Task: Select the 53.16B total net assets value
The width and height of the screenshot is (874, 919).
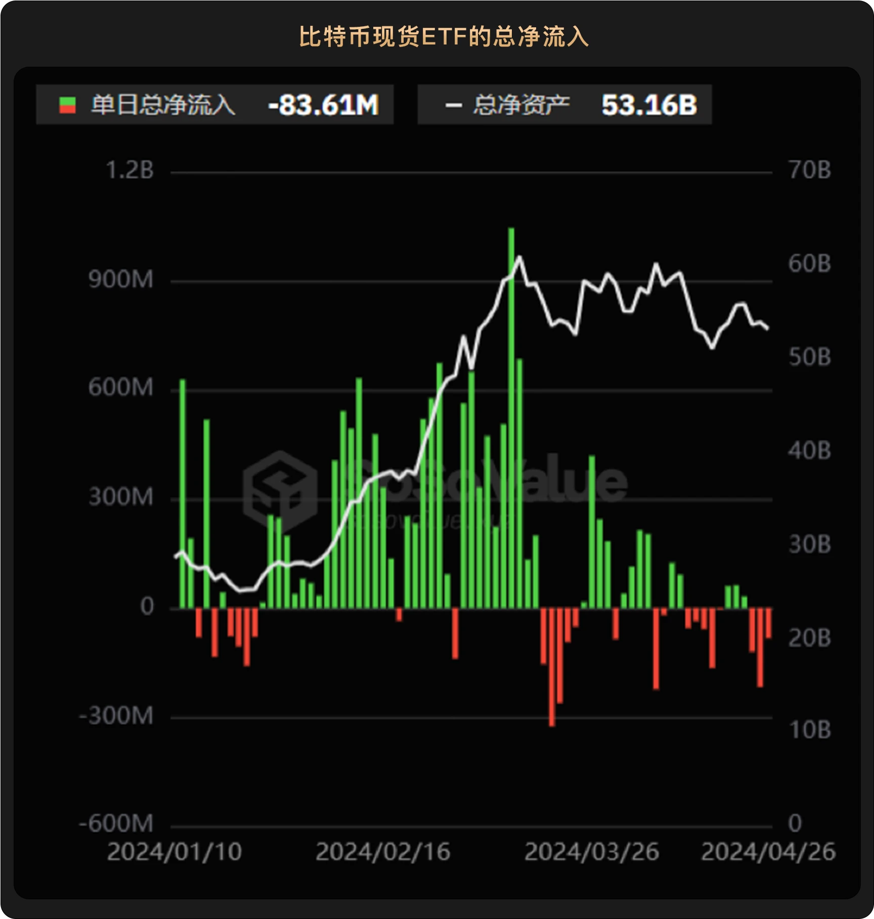Action: [x=649, y=105]
